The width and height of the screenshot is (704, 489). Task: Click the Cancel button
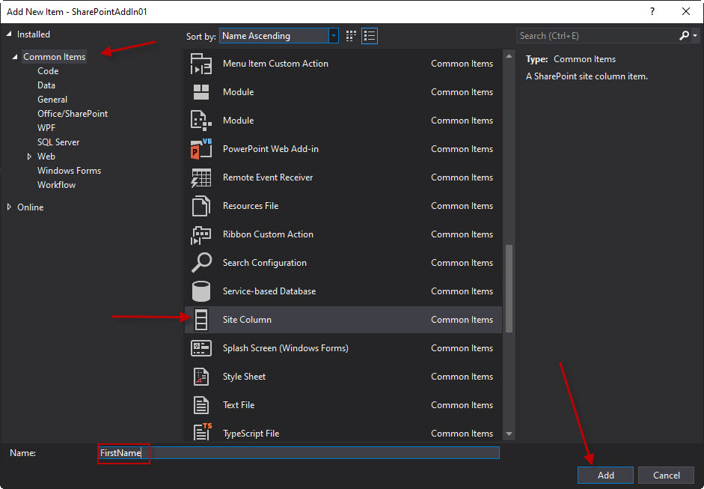point(667,475)
